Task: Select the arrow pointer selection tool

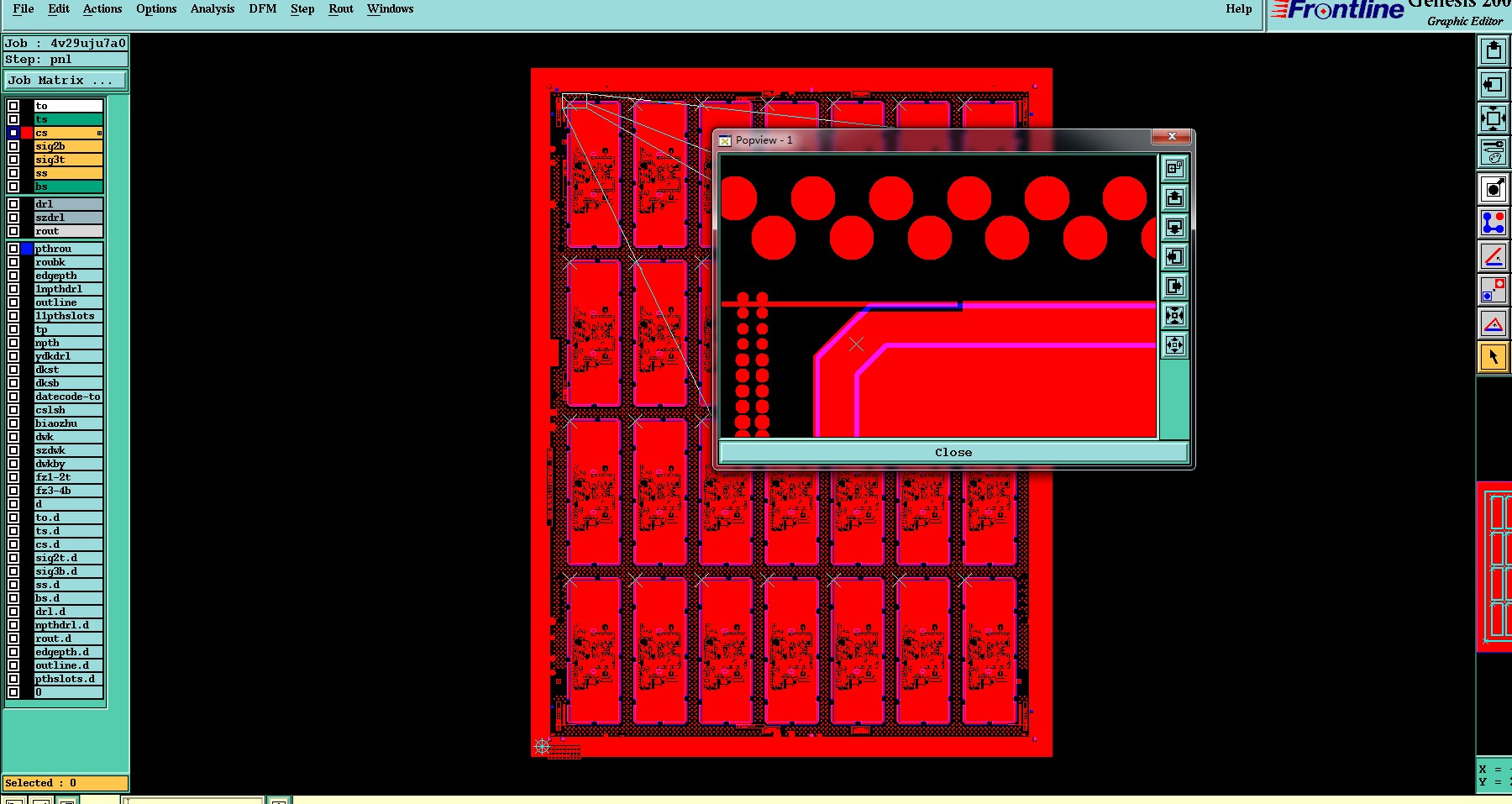Action: point(1494,357)
